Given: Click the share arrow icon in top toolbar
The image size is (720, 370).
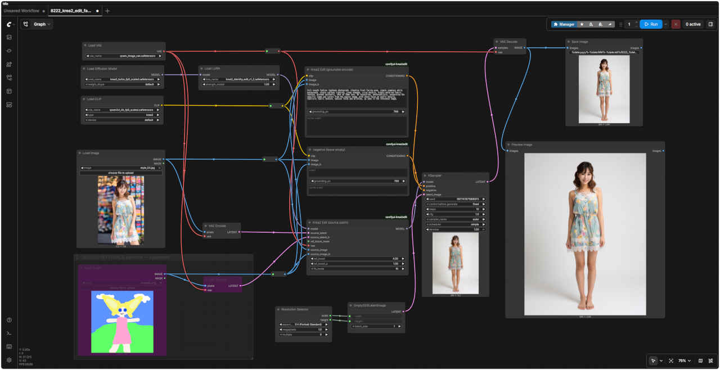Looking at the screenshot, I should point(610,24).
